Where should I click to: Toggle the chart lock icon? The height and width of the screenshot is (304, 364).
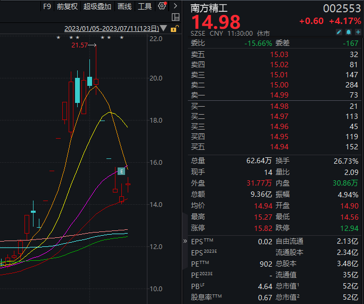click(x=175, y=29)
